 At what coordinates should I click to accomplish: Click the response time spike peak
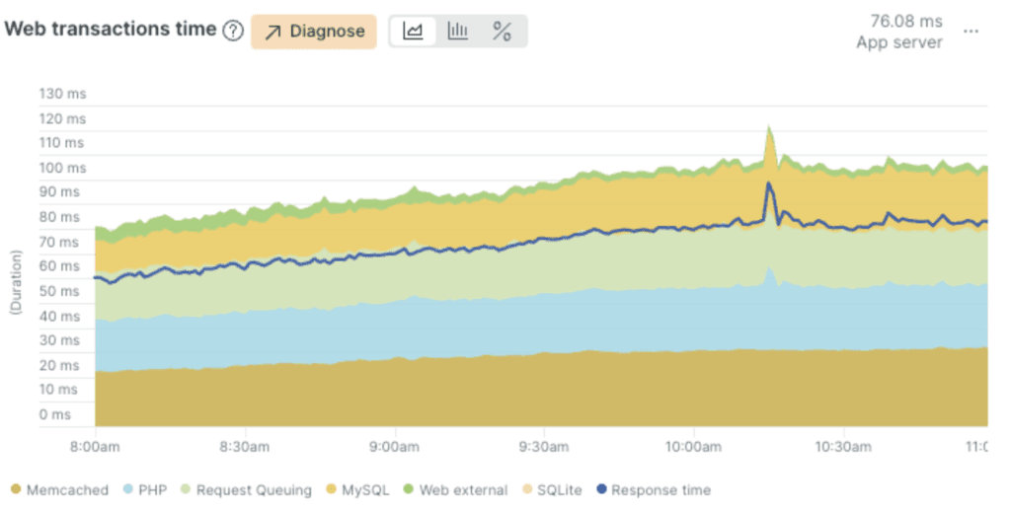768,183
